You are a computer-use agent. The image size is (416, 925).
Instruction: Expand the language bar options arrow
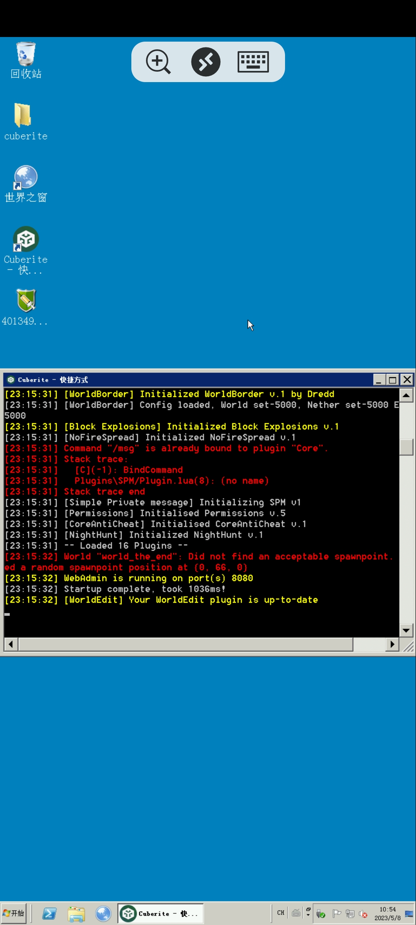click(308, 915)
